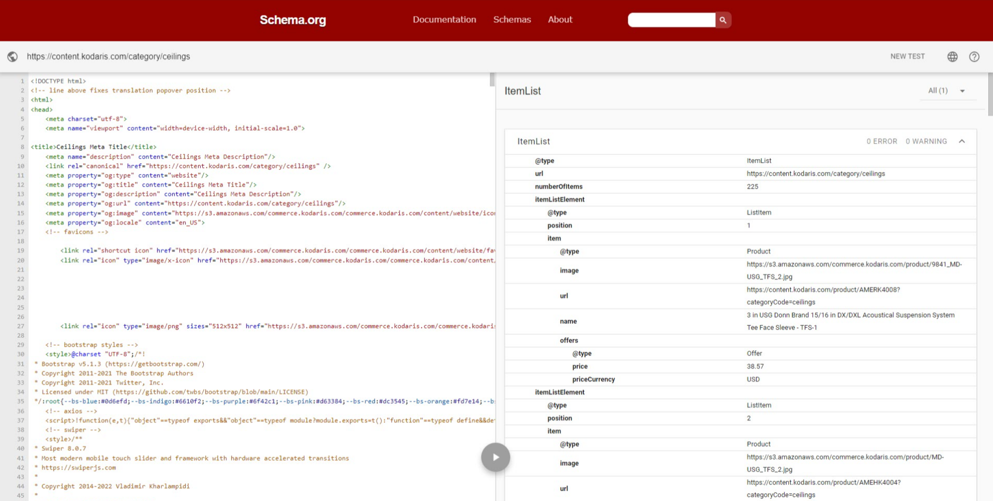
Task: Start a NEW TEST
Action: pyautogui.click(x=907, y=56)
